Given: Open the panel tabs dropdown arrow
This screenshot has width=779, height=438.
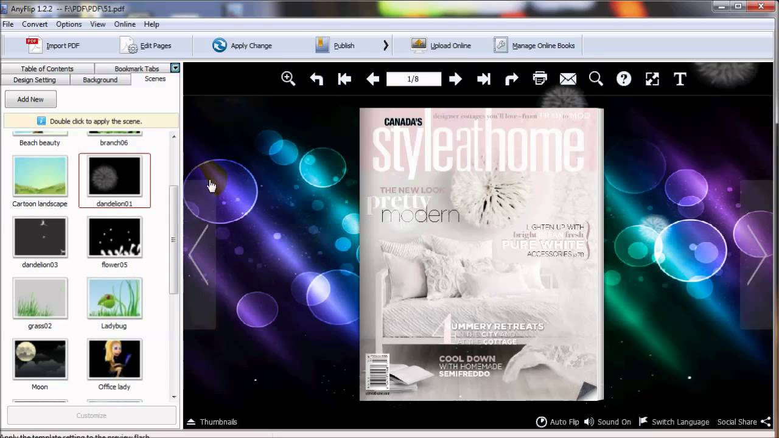Looking at the screenshot, I should tap(175, 68).
